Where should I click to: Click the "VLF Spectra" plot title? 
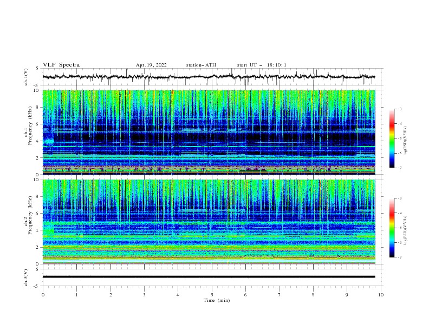point(61,65)
